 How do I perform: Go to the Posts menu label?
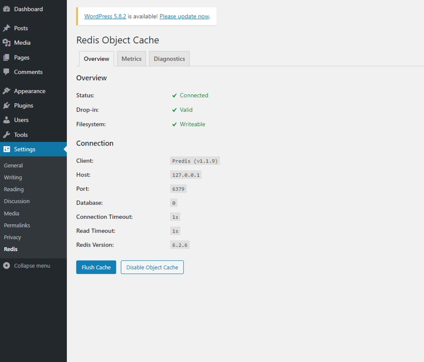pyautogui.click(x=21, y=28)
